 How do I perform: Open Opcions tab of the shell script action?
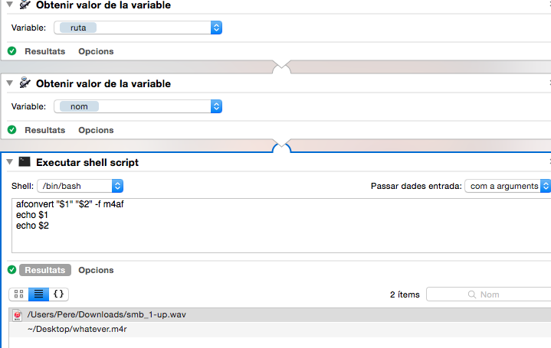coord(96,270)
